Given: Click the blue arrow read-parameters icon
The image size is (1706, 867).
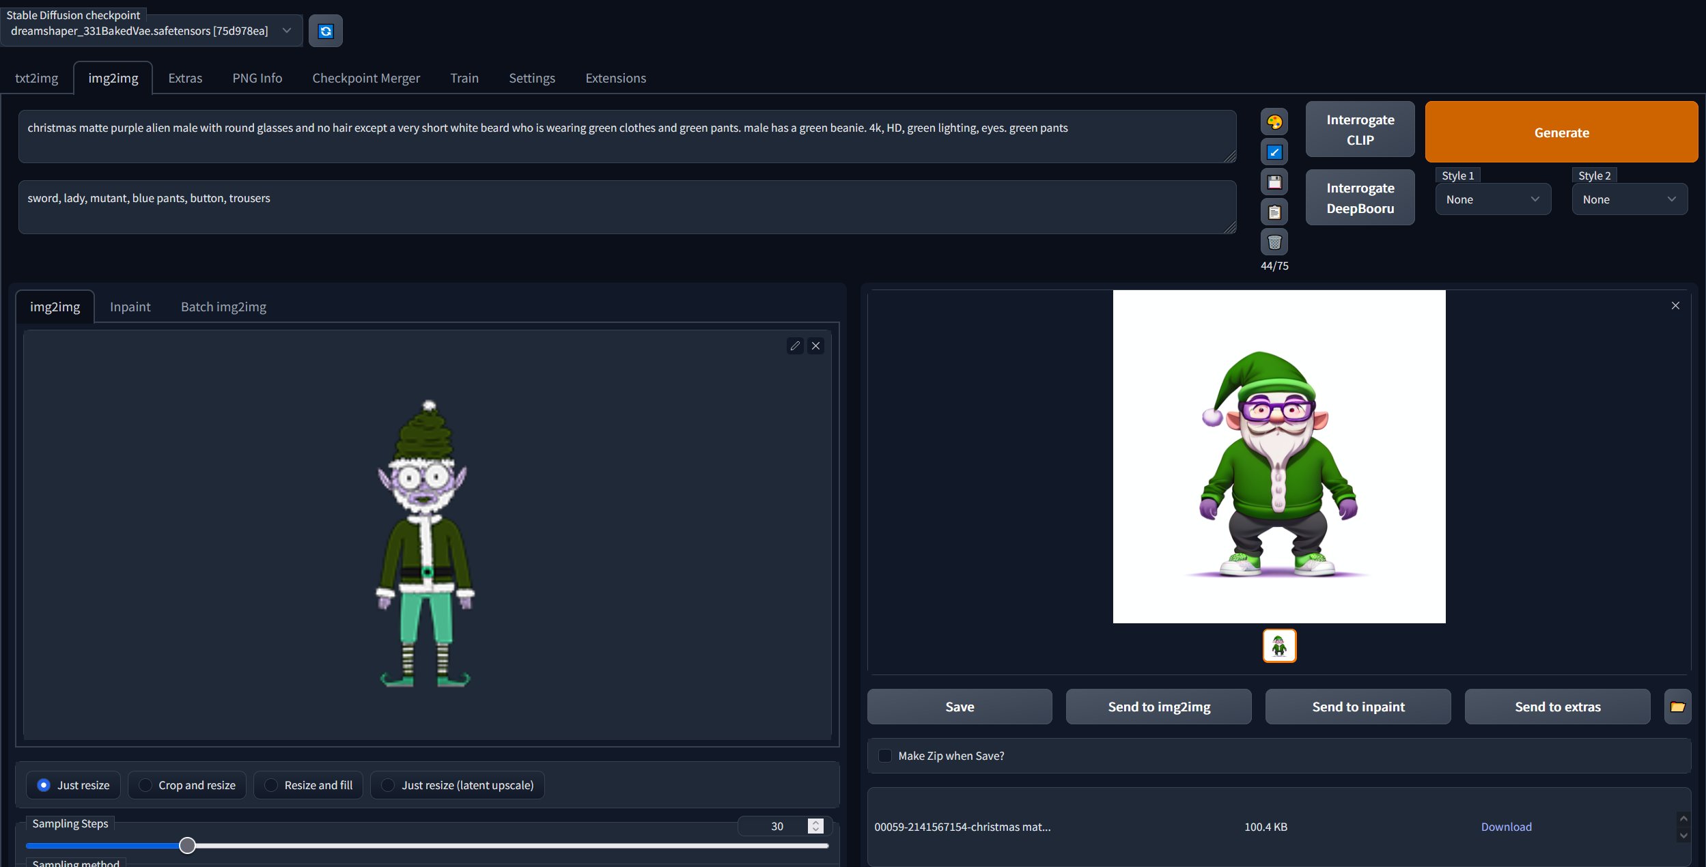Looking at the screenshot, I should click(1274, 152).
